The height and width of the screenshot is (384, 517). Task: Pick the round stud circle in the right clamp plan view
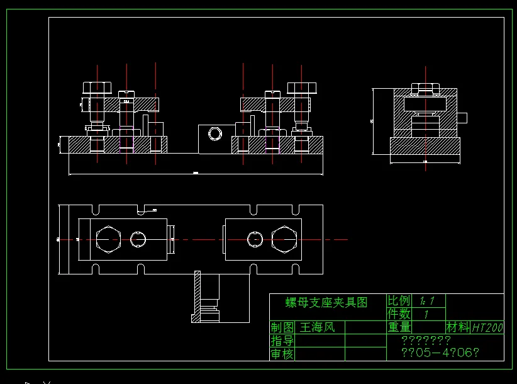click(255, 239)
